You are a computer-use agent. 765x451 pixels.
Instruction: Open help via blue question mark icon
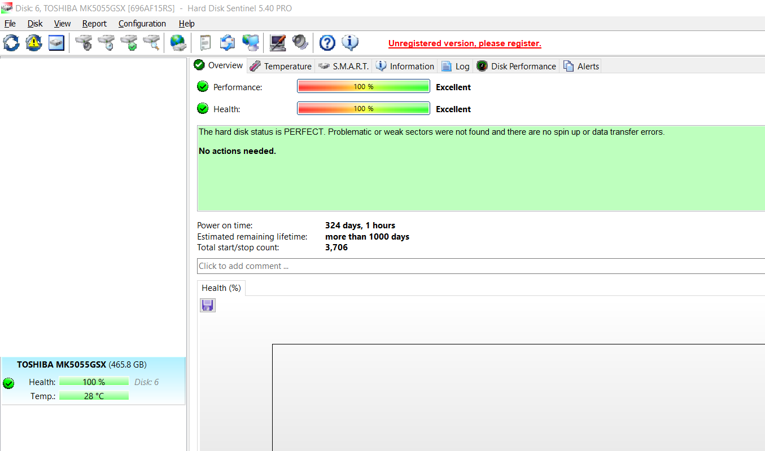point(327,43)
